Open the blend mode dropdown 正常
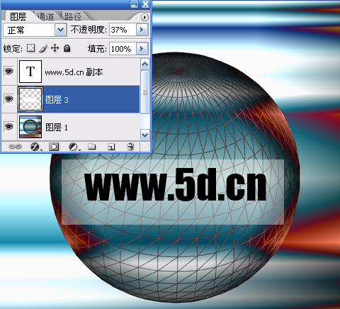340x309 pixels. pyautogui.click(x=35, y=30)
